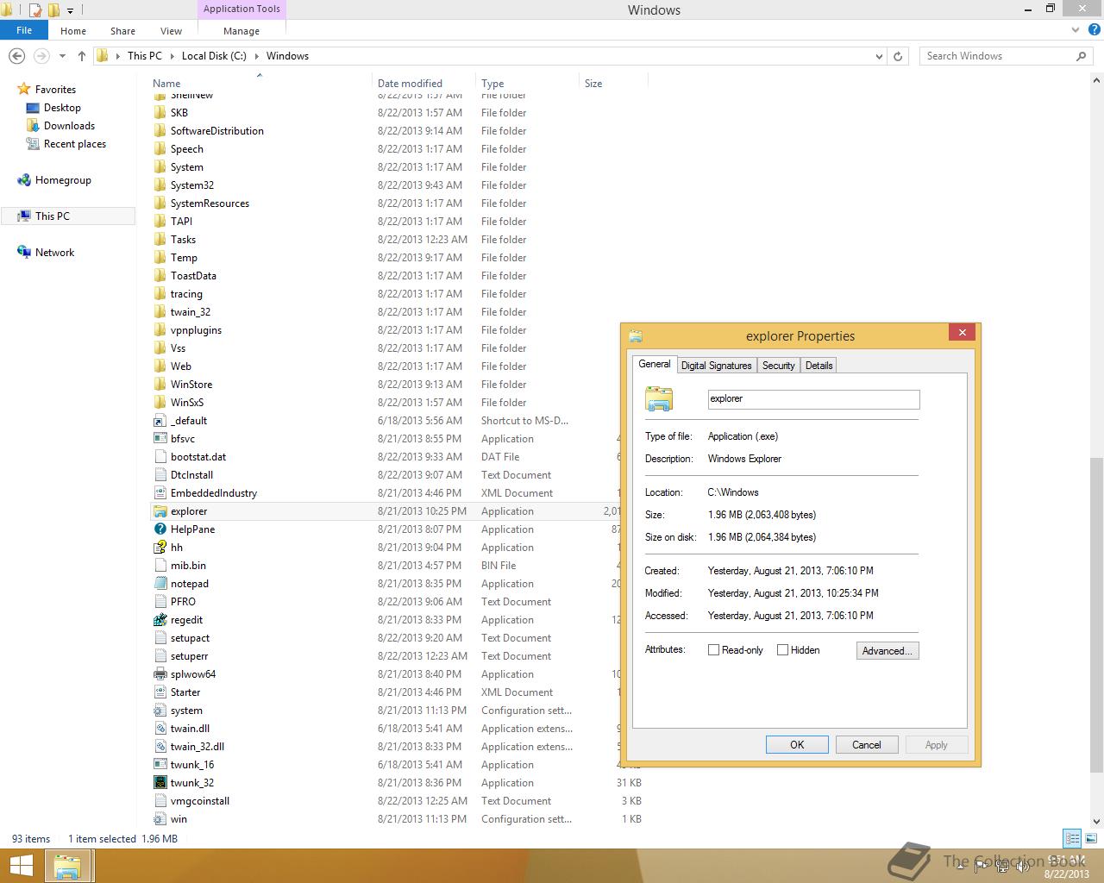The width and height of the screenshot is (1104, 883).
Task: Switch to large icons view in status bar
Action: tap(1091, 838)
